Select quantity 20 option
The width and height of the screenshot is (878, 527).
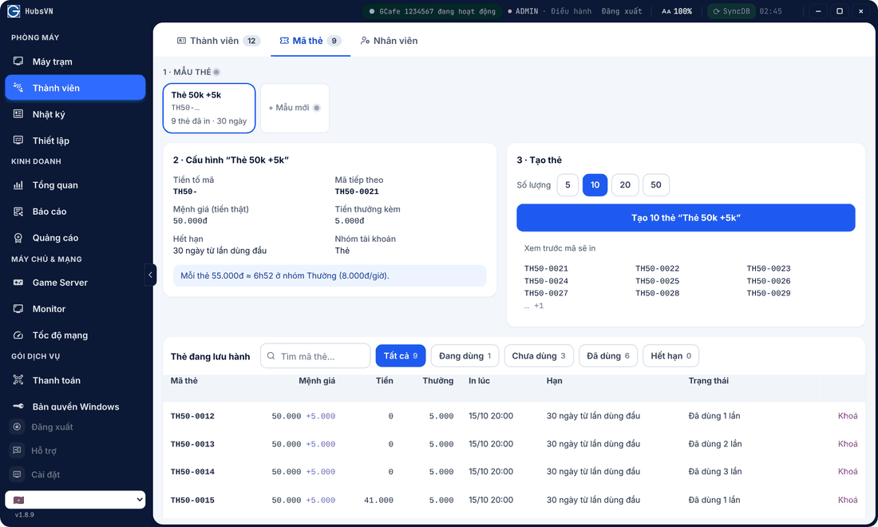pos(625,184)
